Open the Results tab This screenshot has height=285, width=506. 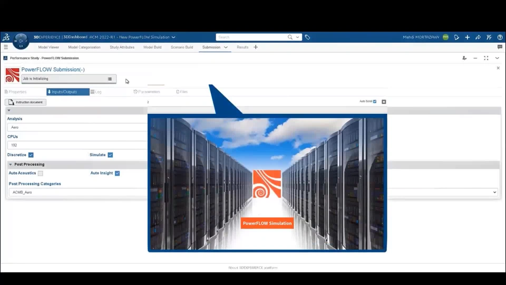(x=242, y=47)
